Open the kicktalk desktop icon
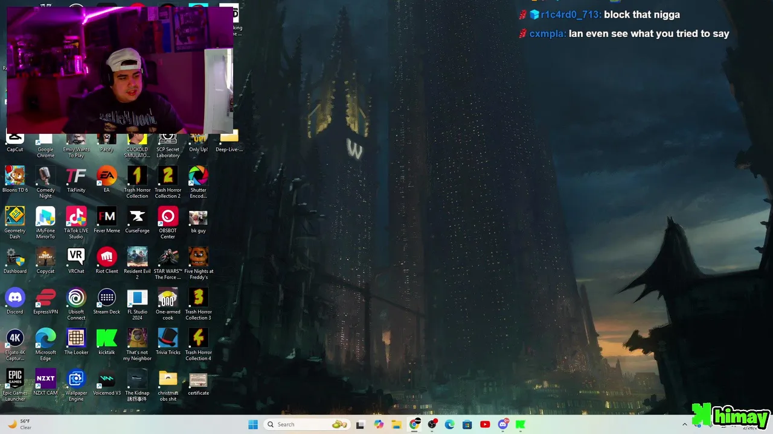The width and height of the screenshot is (773, 434). point(107,341)
